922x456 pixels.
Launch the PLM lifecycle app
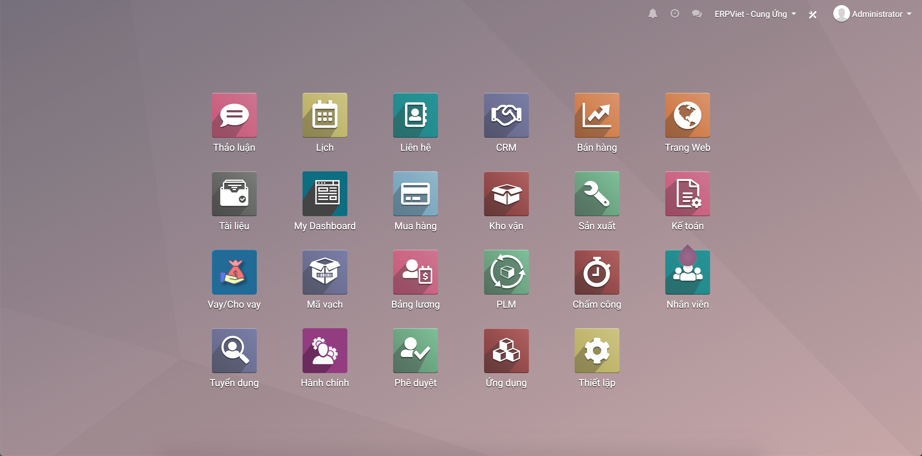(x=506, y=272)
